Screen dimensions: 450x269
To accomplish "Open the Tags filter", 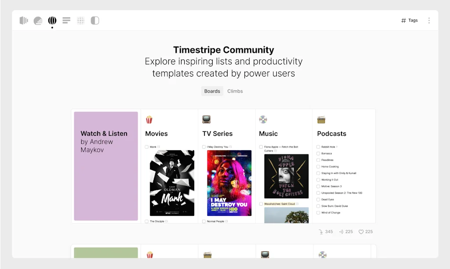I will coord(409,20).
